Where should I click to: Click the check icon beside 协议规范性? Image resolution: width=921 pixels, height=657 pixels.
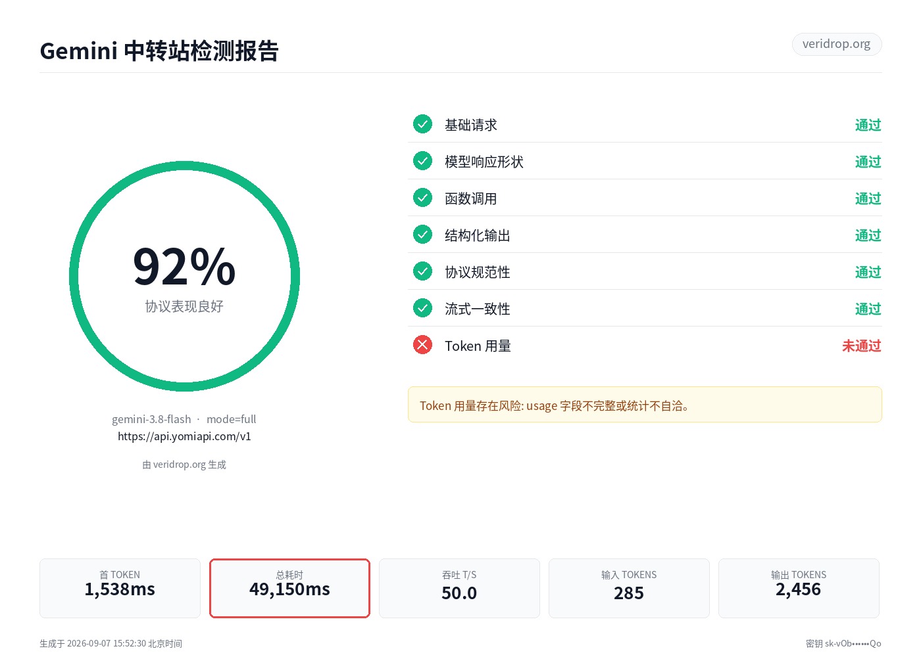(422, 271)
